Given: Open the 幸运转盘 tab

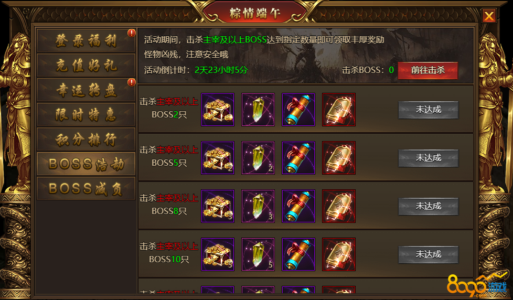Looking at the screenshot, I should (86, 90).
